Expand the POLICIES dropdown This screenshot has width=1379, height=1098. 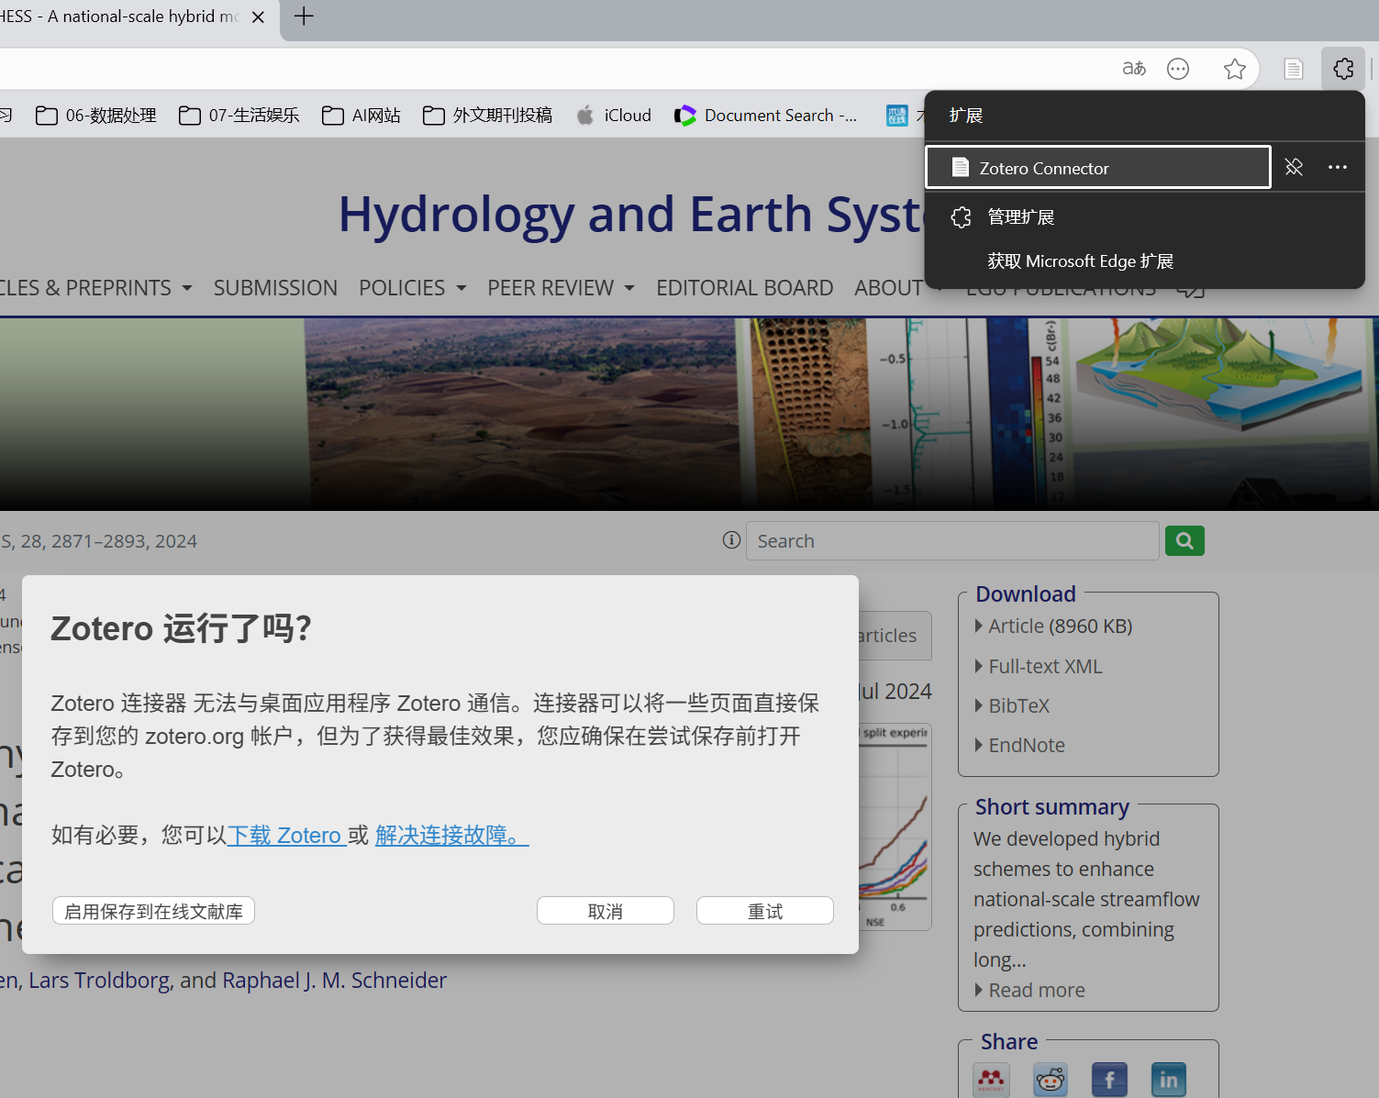(x=413, y=288)
